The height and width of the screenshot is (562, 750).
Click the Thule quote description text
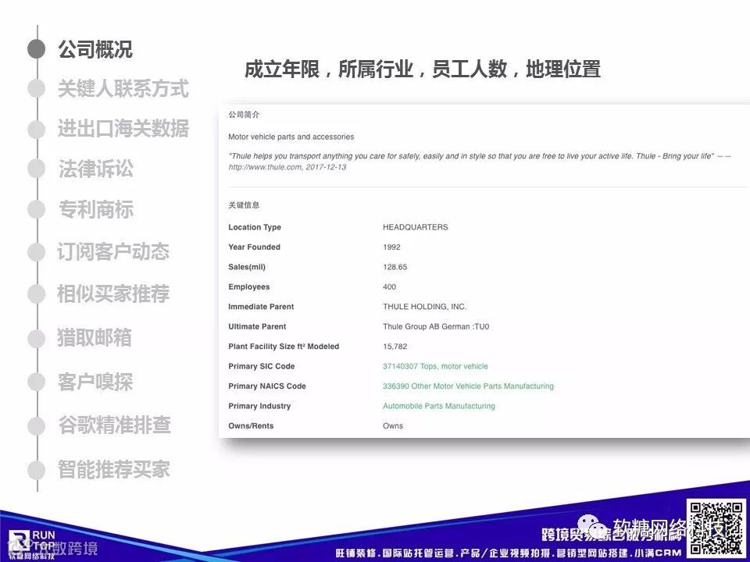click(479, 162)
